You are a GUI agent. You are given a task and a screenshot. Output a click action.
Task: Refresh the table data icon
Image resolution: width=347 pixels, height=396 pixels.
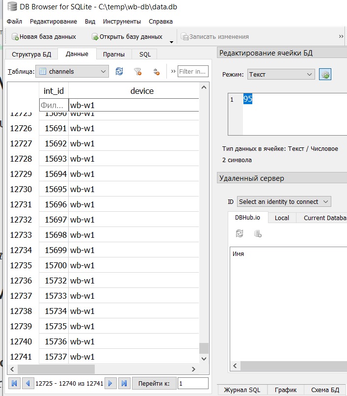119,71
